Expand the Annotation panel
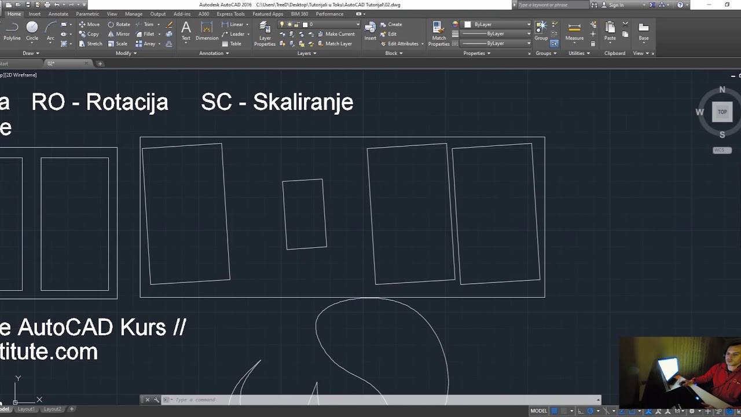This screenshot has height=417, width=741. click(214, 53)
